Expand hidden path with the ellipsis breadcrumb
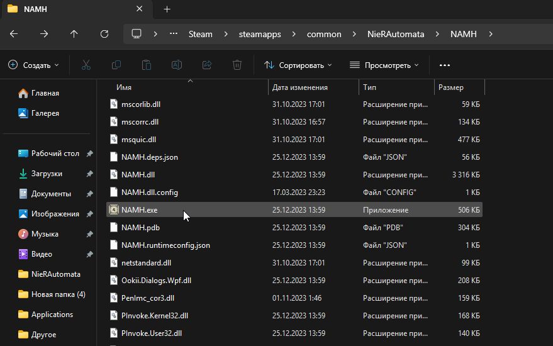 point(174,34)
